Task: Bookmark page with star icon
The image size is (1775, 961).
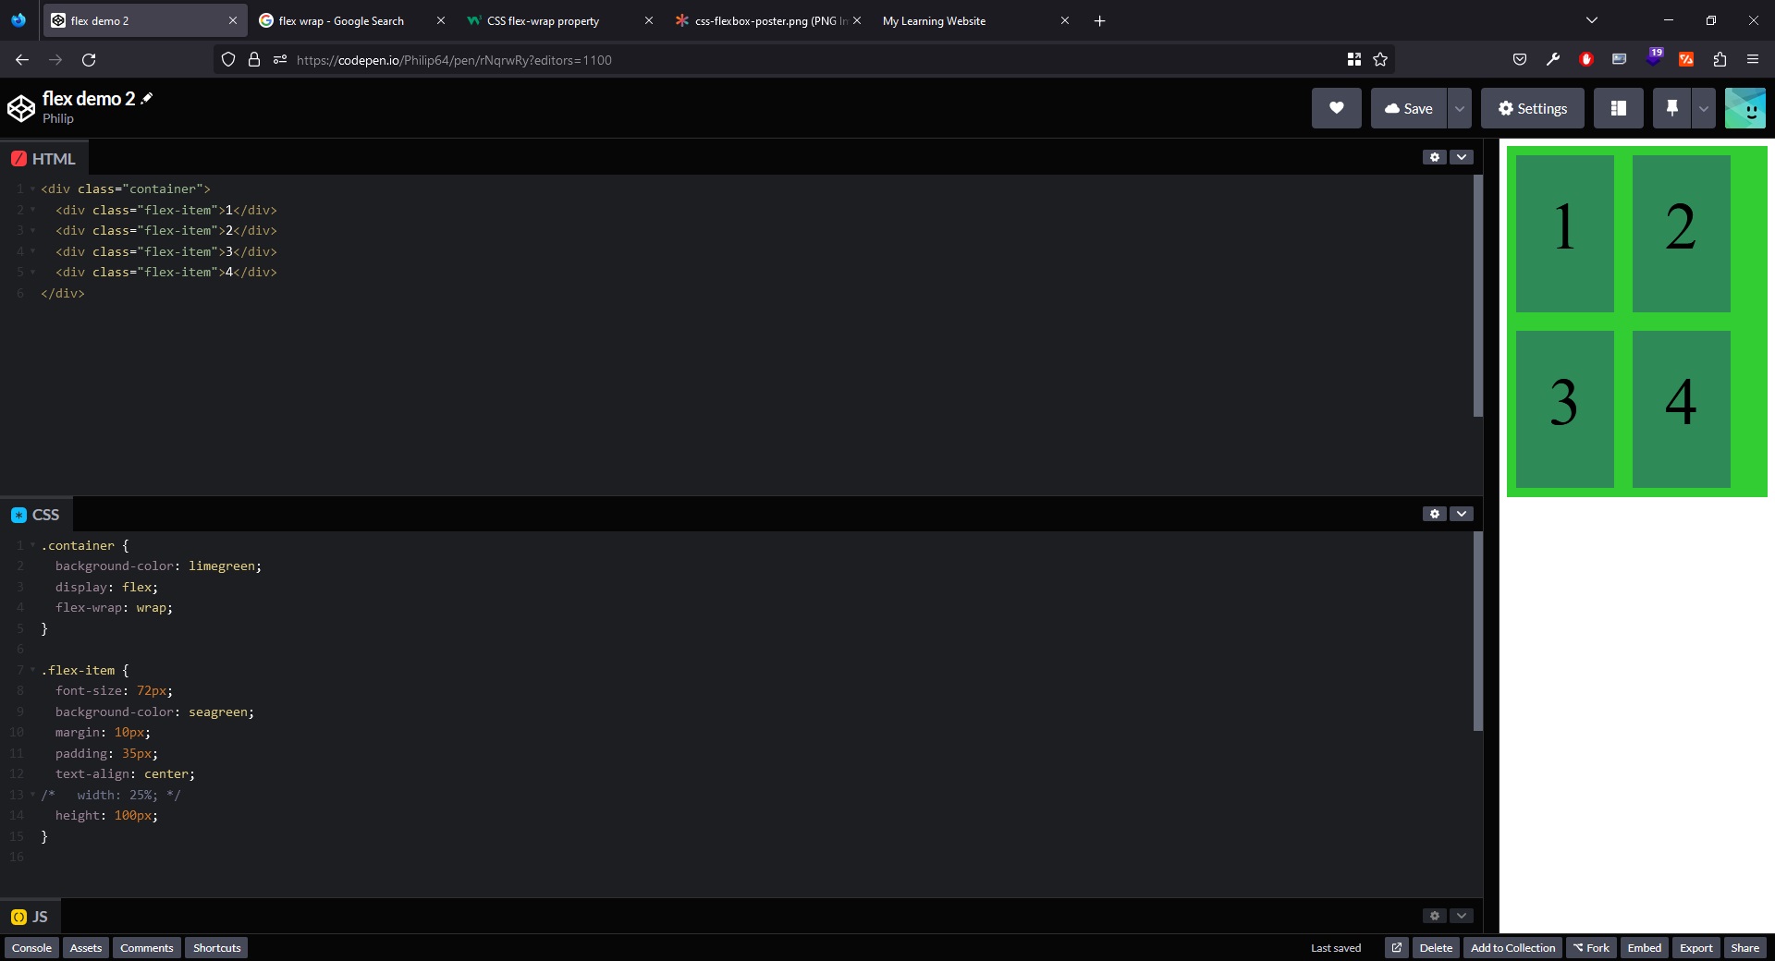Action: coord(1380,60)
